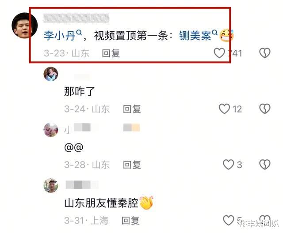283x233 pixels.
Task: Reply to the 那咋了 comment
Action: pos(132,109)
